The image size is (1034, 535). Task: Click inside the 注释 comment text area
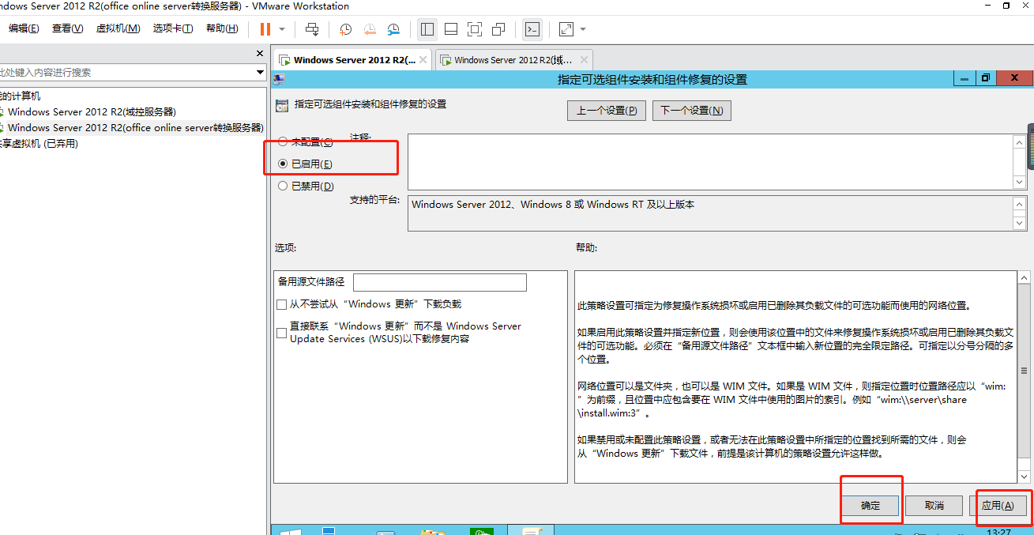710,161
